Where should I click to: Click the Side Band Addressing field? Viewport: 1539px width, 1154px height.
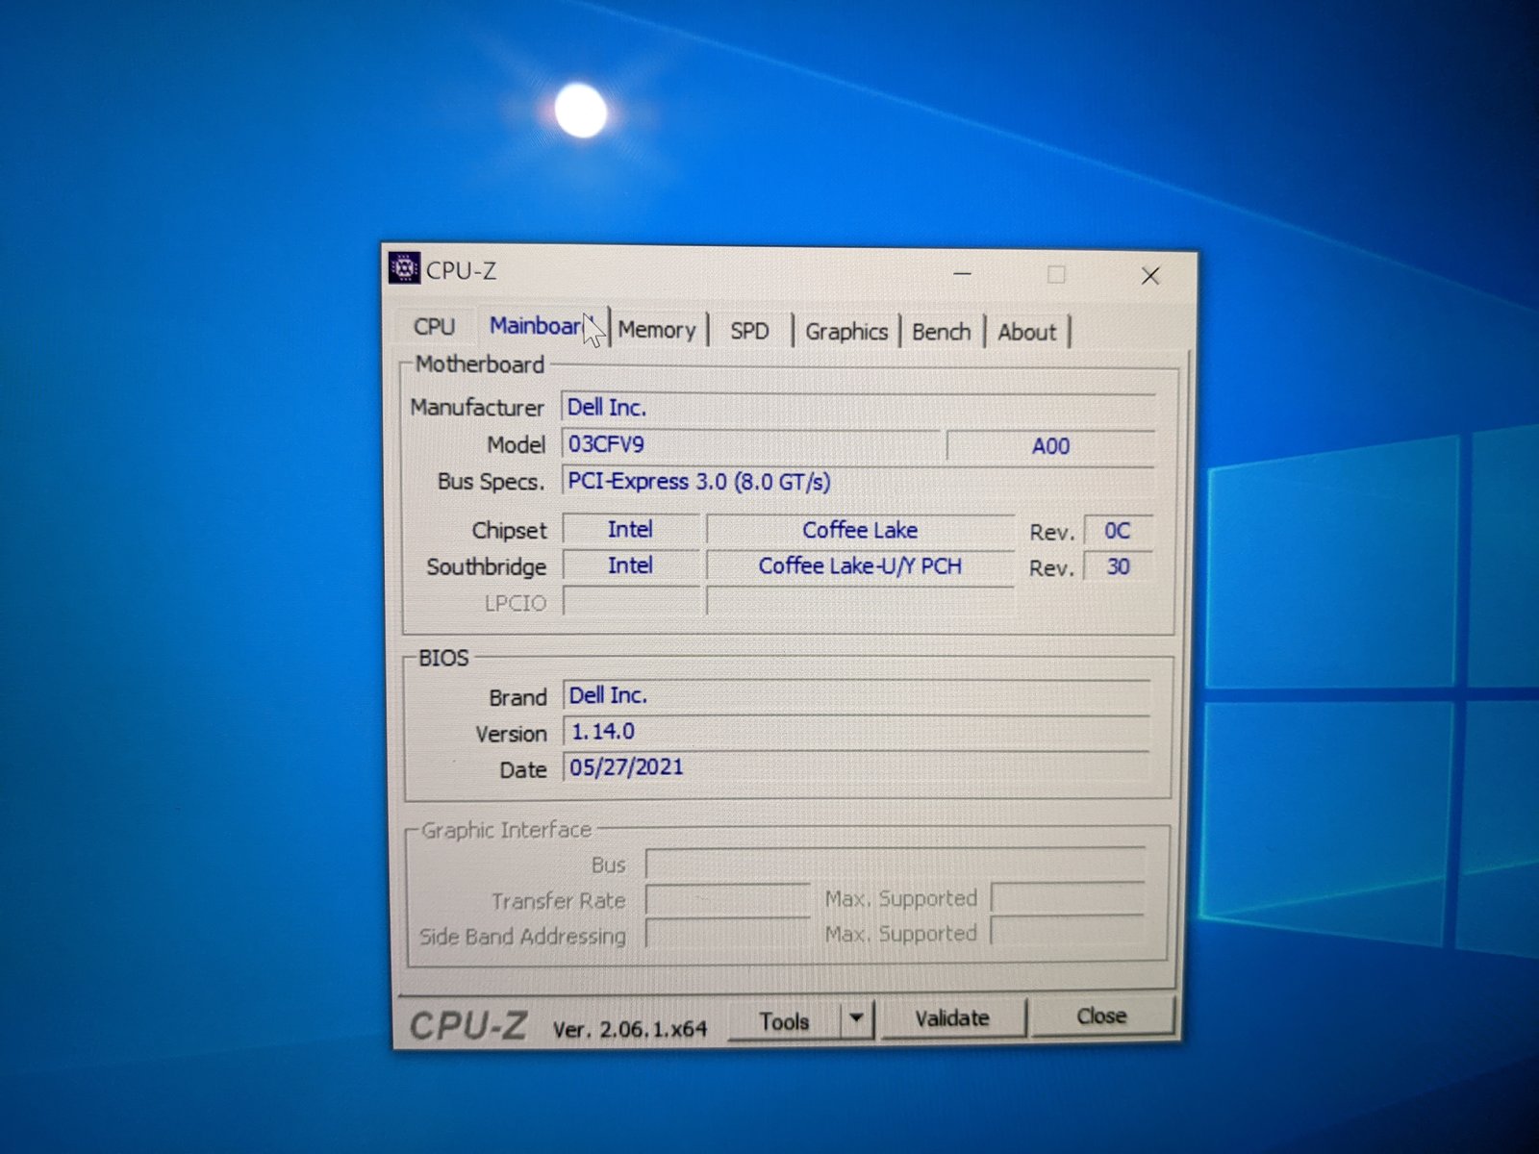point(727,934)
